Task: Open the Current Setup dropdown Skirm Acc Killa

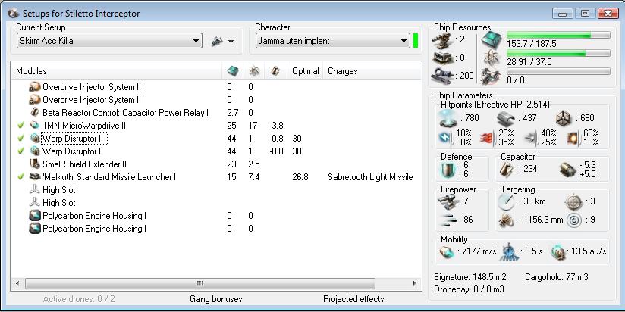Action: coord(109,41)
